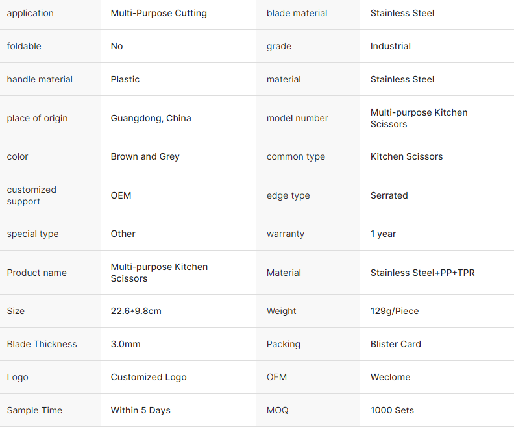Click the "Guangdong, China" origin value

pos(151,118)
